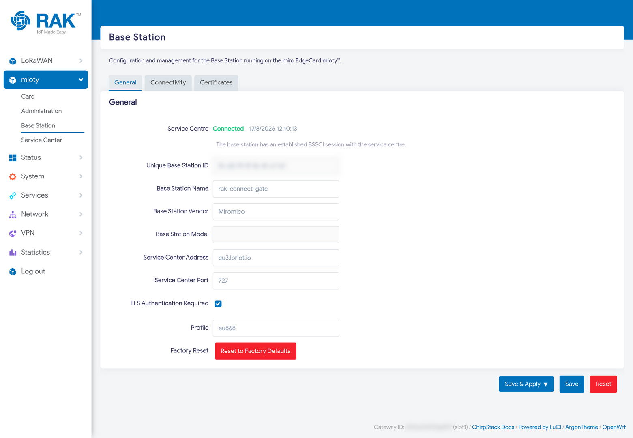The image size is (633, 438).
Task: Expand the VPN menu chevron
Action: 81,233
